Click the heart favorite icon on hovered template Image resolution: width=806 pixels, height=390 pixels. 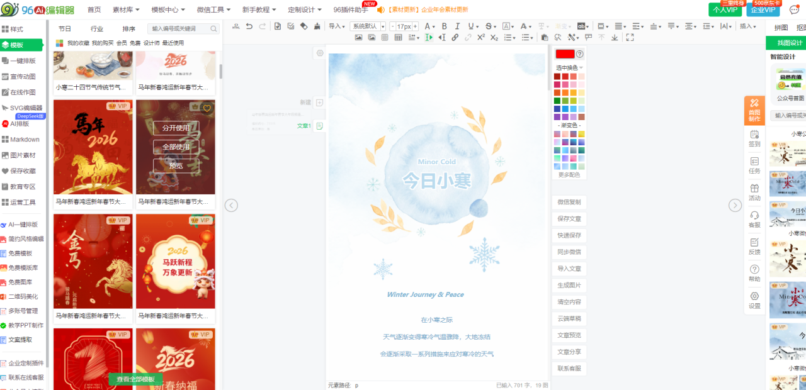coord(207,108)
